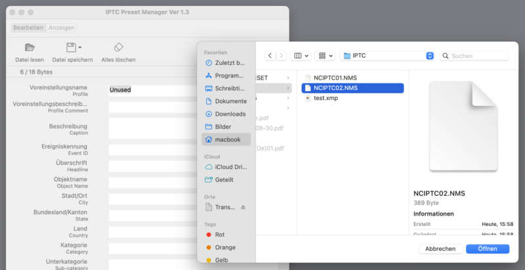Select the Rot tag in sidebar
The height and width of the screenshot is (270, 525).
tap(220, 235)
